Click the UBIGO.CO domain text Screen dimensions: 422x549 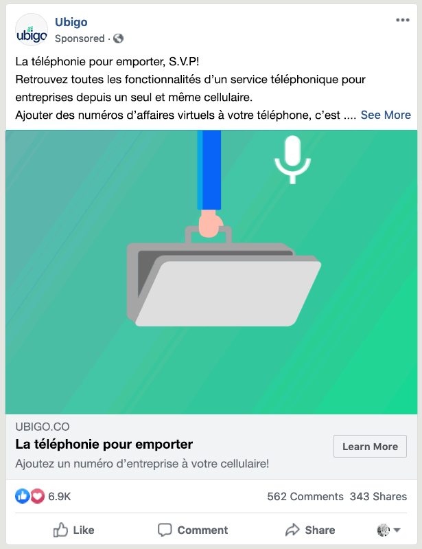[43, 427]
